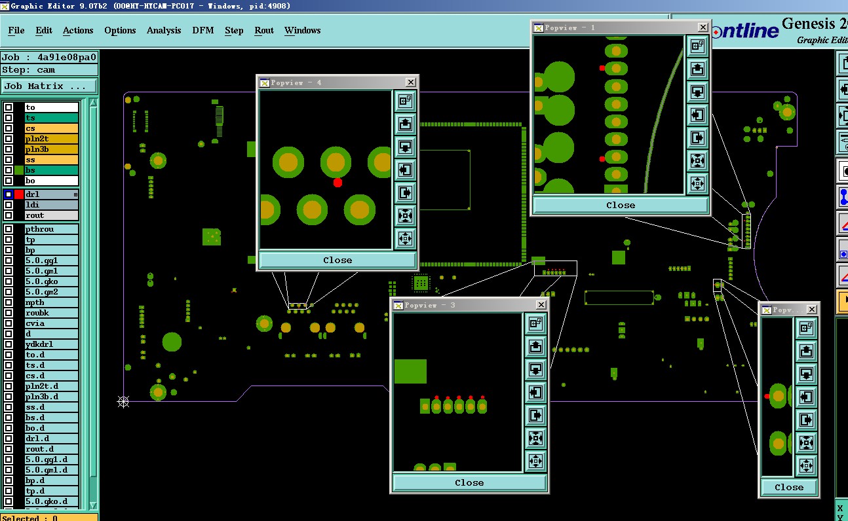848x521 pixels.
Task: Click Close button in Popview - 3
Action: [x=469, y=482]
